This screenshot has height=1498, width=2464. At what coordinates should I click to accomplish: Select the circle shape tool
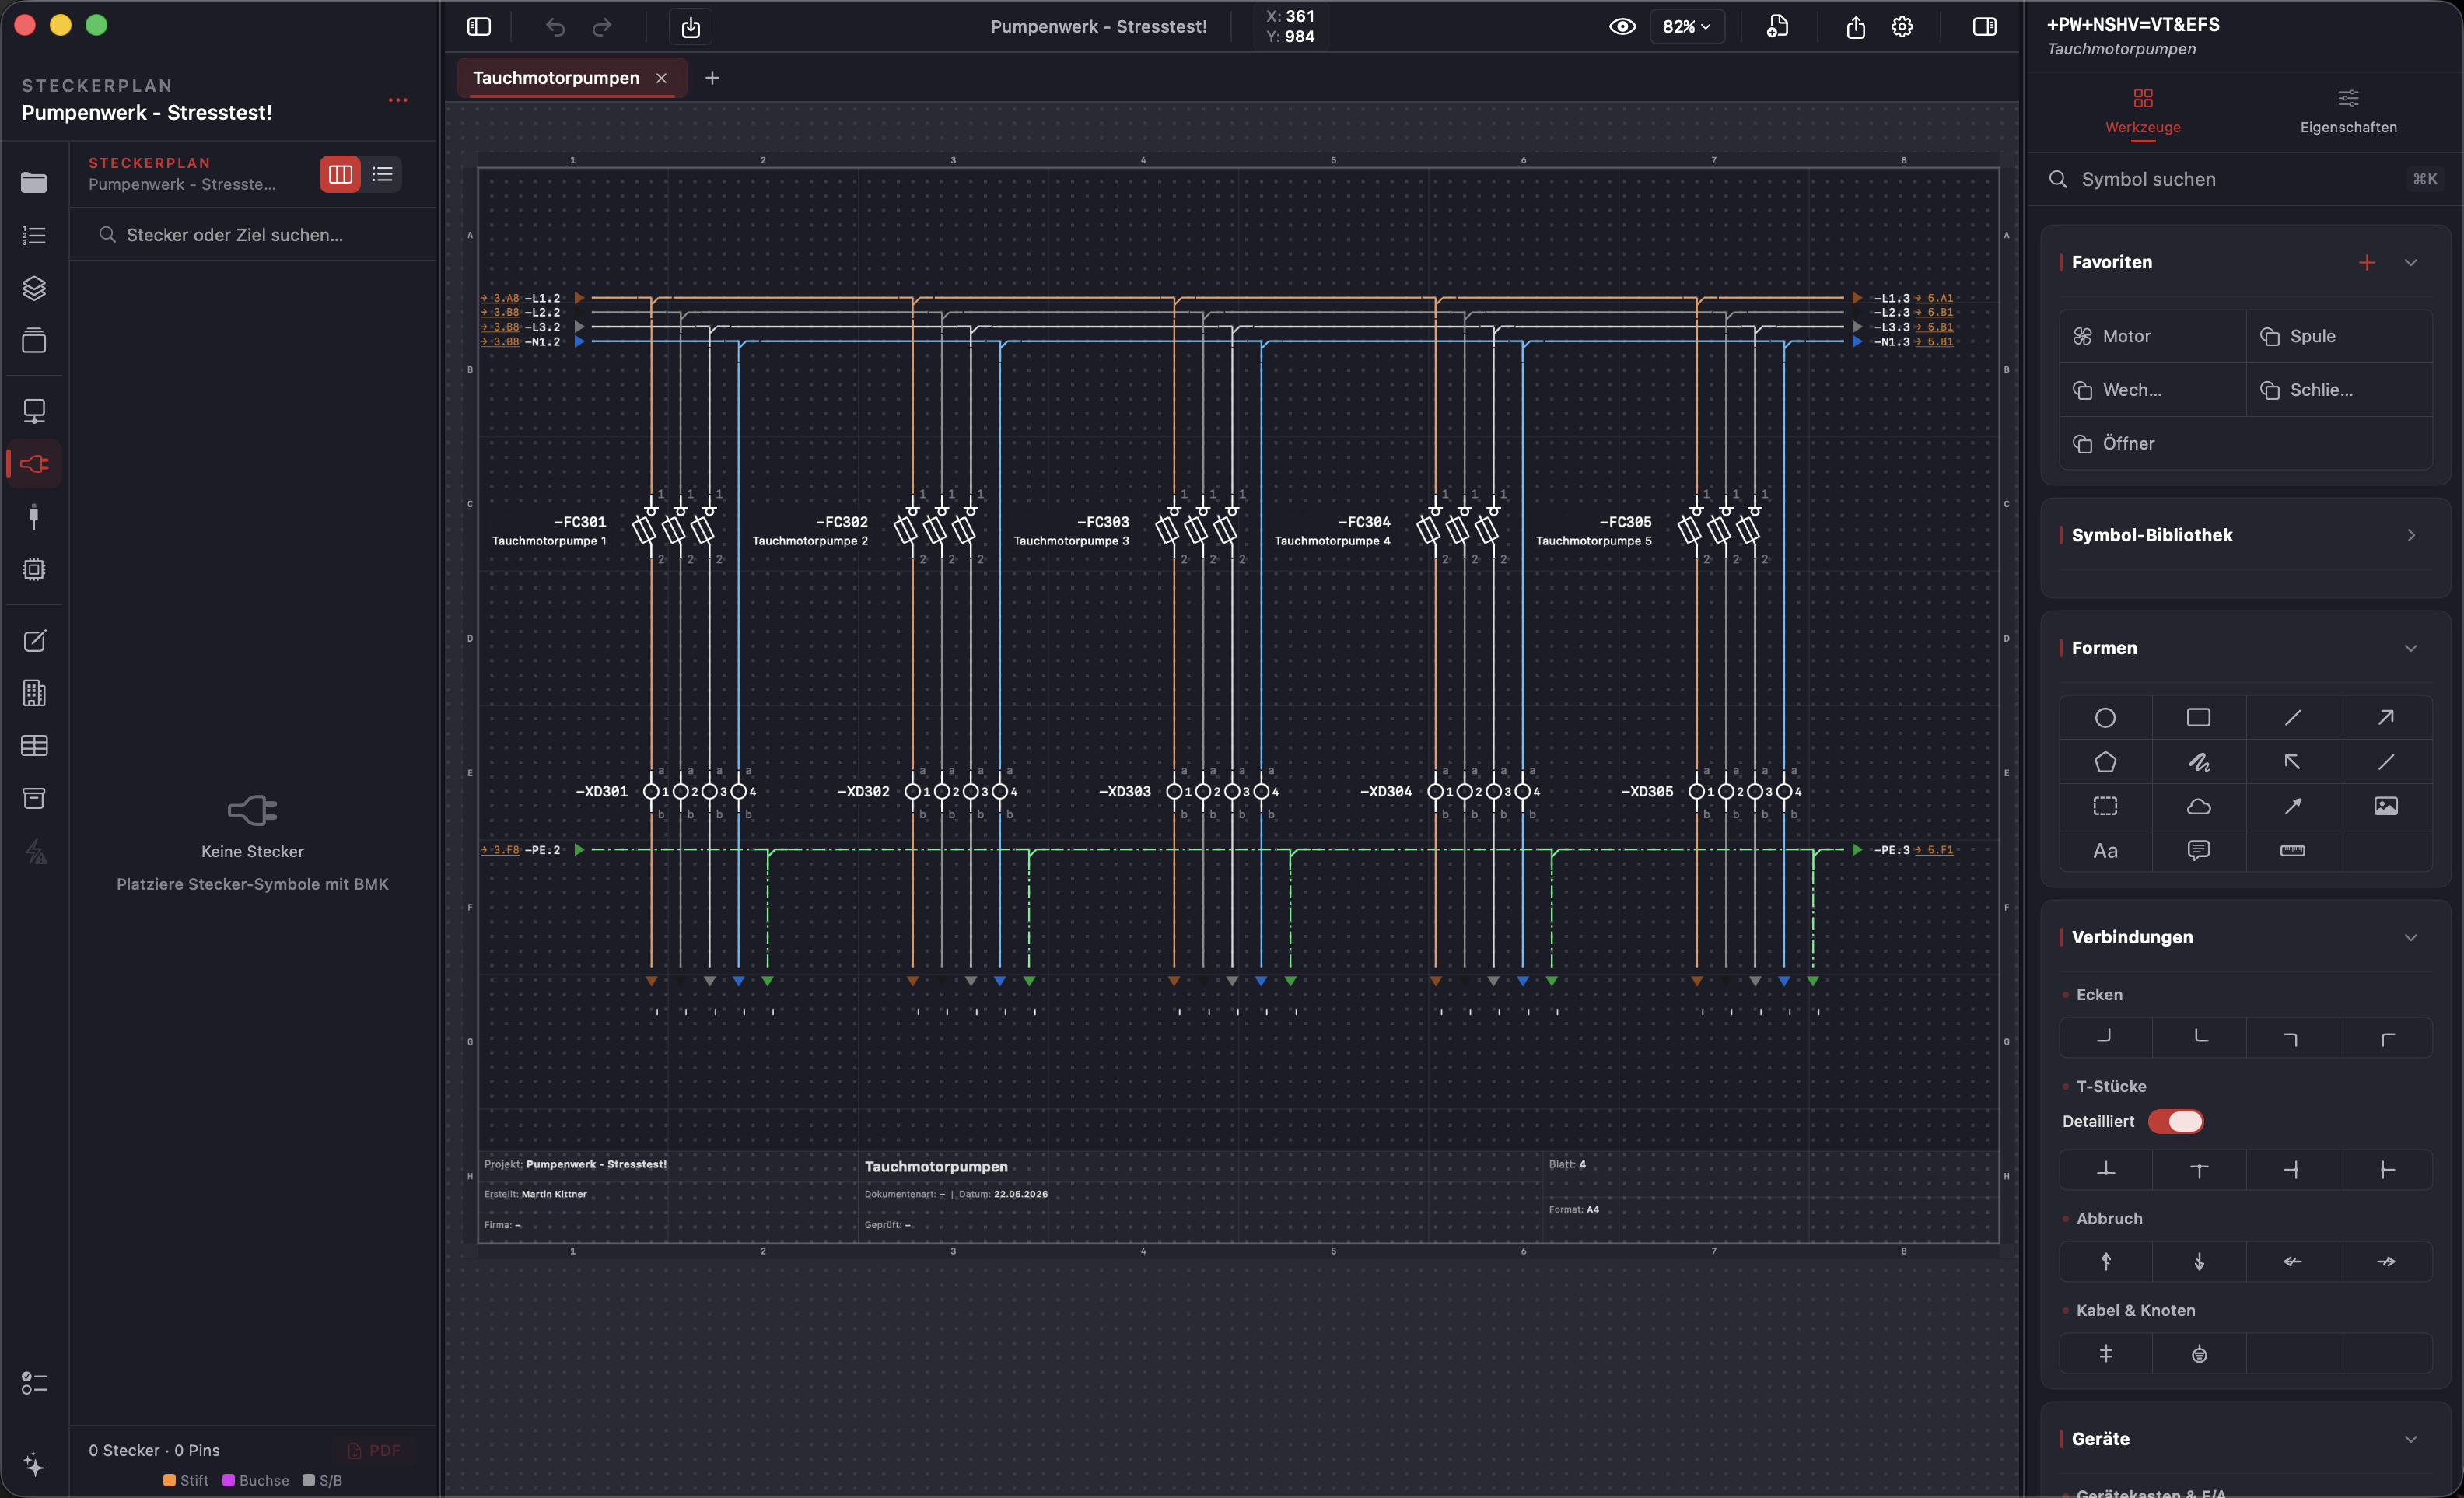pos(2105,718)
